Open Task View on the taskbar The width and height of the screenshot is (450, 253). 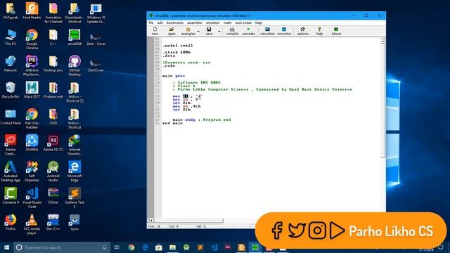pos(117,247)
